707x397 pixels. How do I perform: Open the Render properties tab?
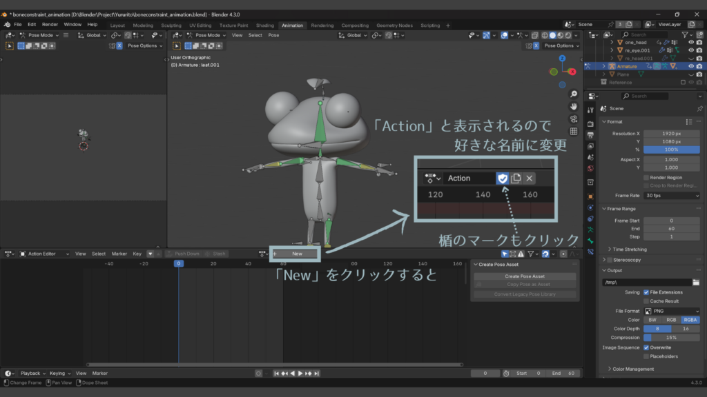point(590,123)
